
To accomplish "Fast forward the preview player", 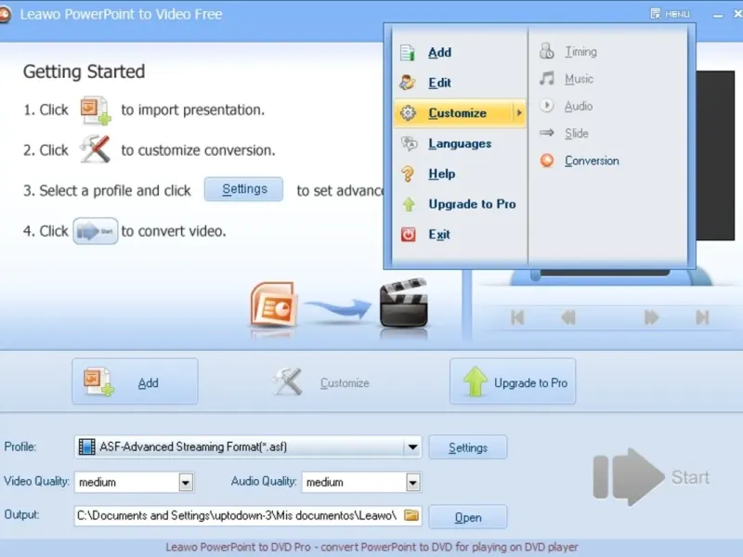I will coord(652,317).
